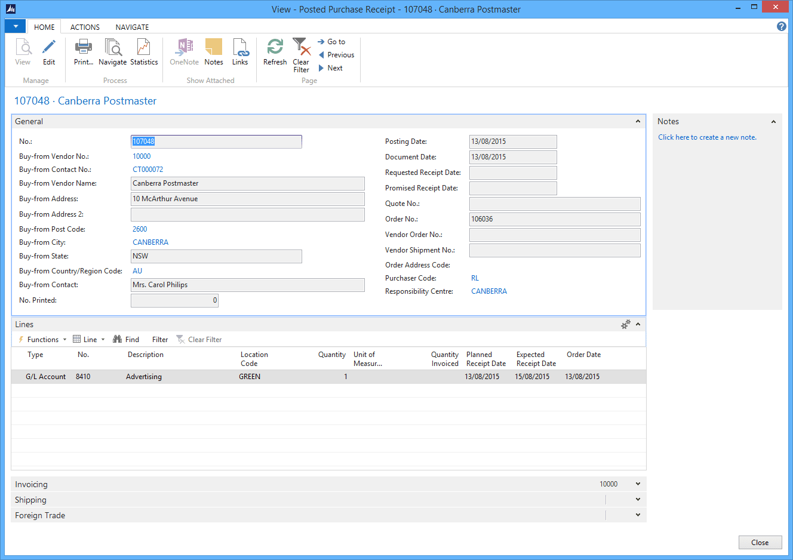Click the Description column header
Screen dimensions: 793x560
[x=146, y=355]
